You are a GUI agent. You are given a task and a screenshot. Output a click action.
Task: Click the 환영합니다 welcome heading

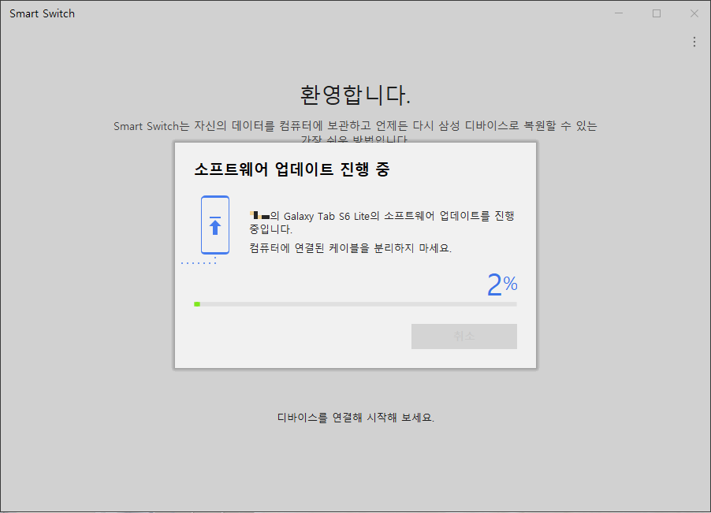click(x=355, y=95)
